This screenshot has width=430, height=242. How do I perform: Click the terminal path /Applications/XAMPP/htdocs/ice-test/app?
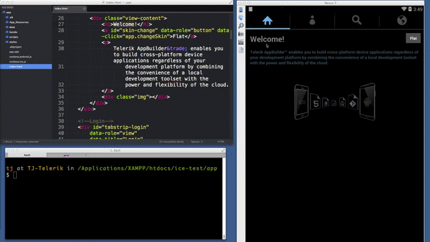pos(147,168)
